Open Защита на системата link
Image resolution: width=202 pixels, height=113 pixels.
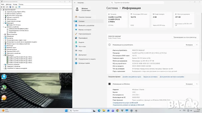150,77
